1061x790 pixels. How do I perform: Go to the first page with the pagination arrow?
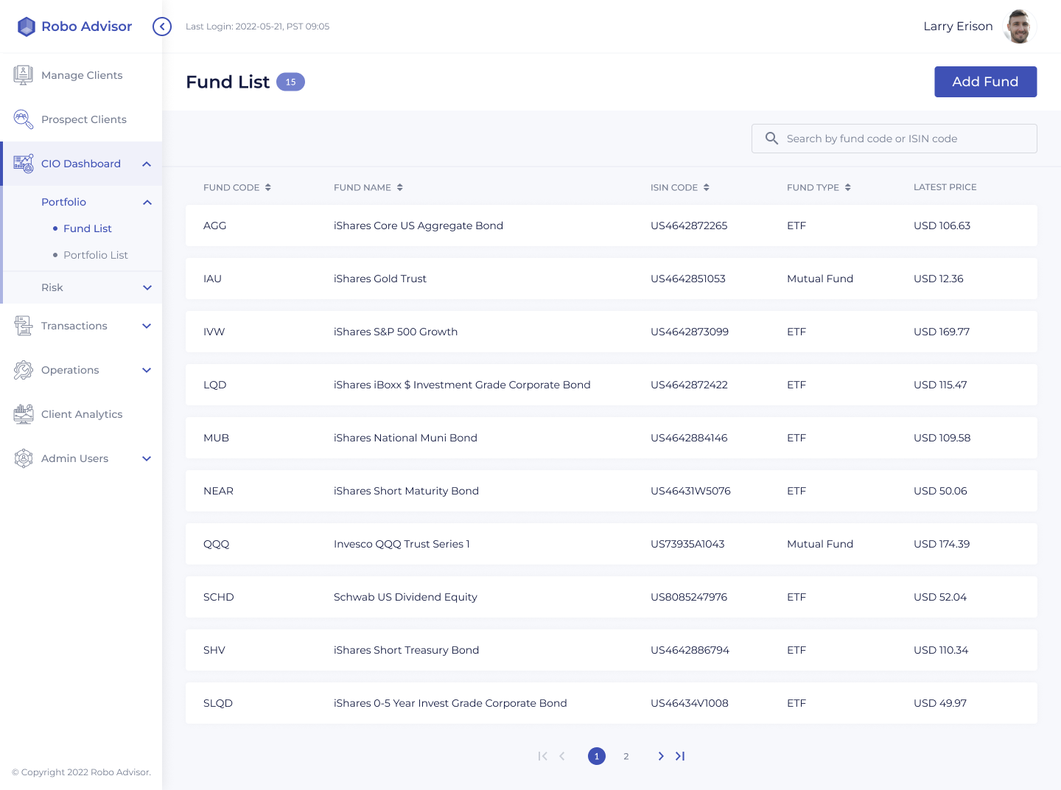(543, 756)
